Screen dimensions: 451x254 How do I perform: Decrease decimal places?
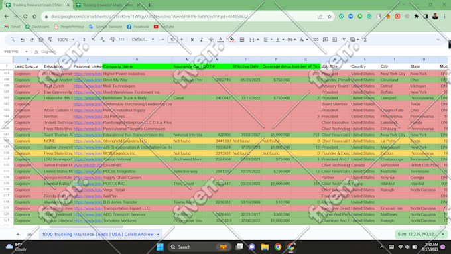click(102, 40)
